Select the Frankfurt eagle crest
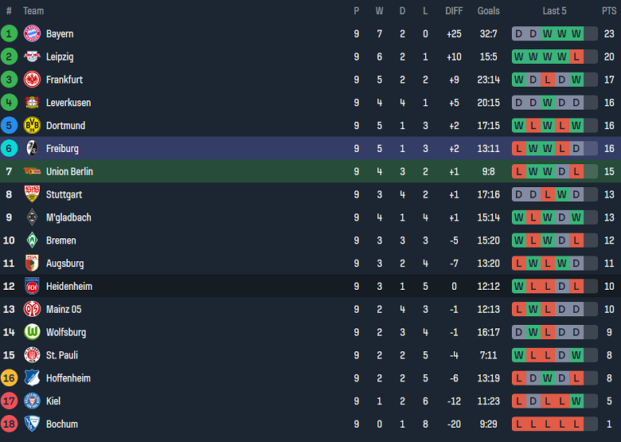 coord(32,80)
